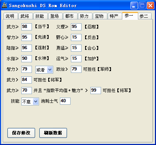The height and width of the screenshot is (145, 156).
Task: Click the 刷新数据 button
Action: 53,133
